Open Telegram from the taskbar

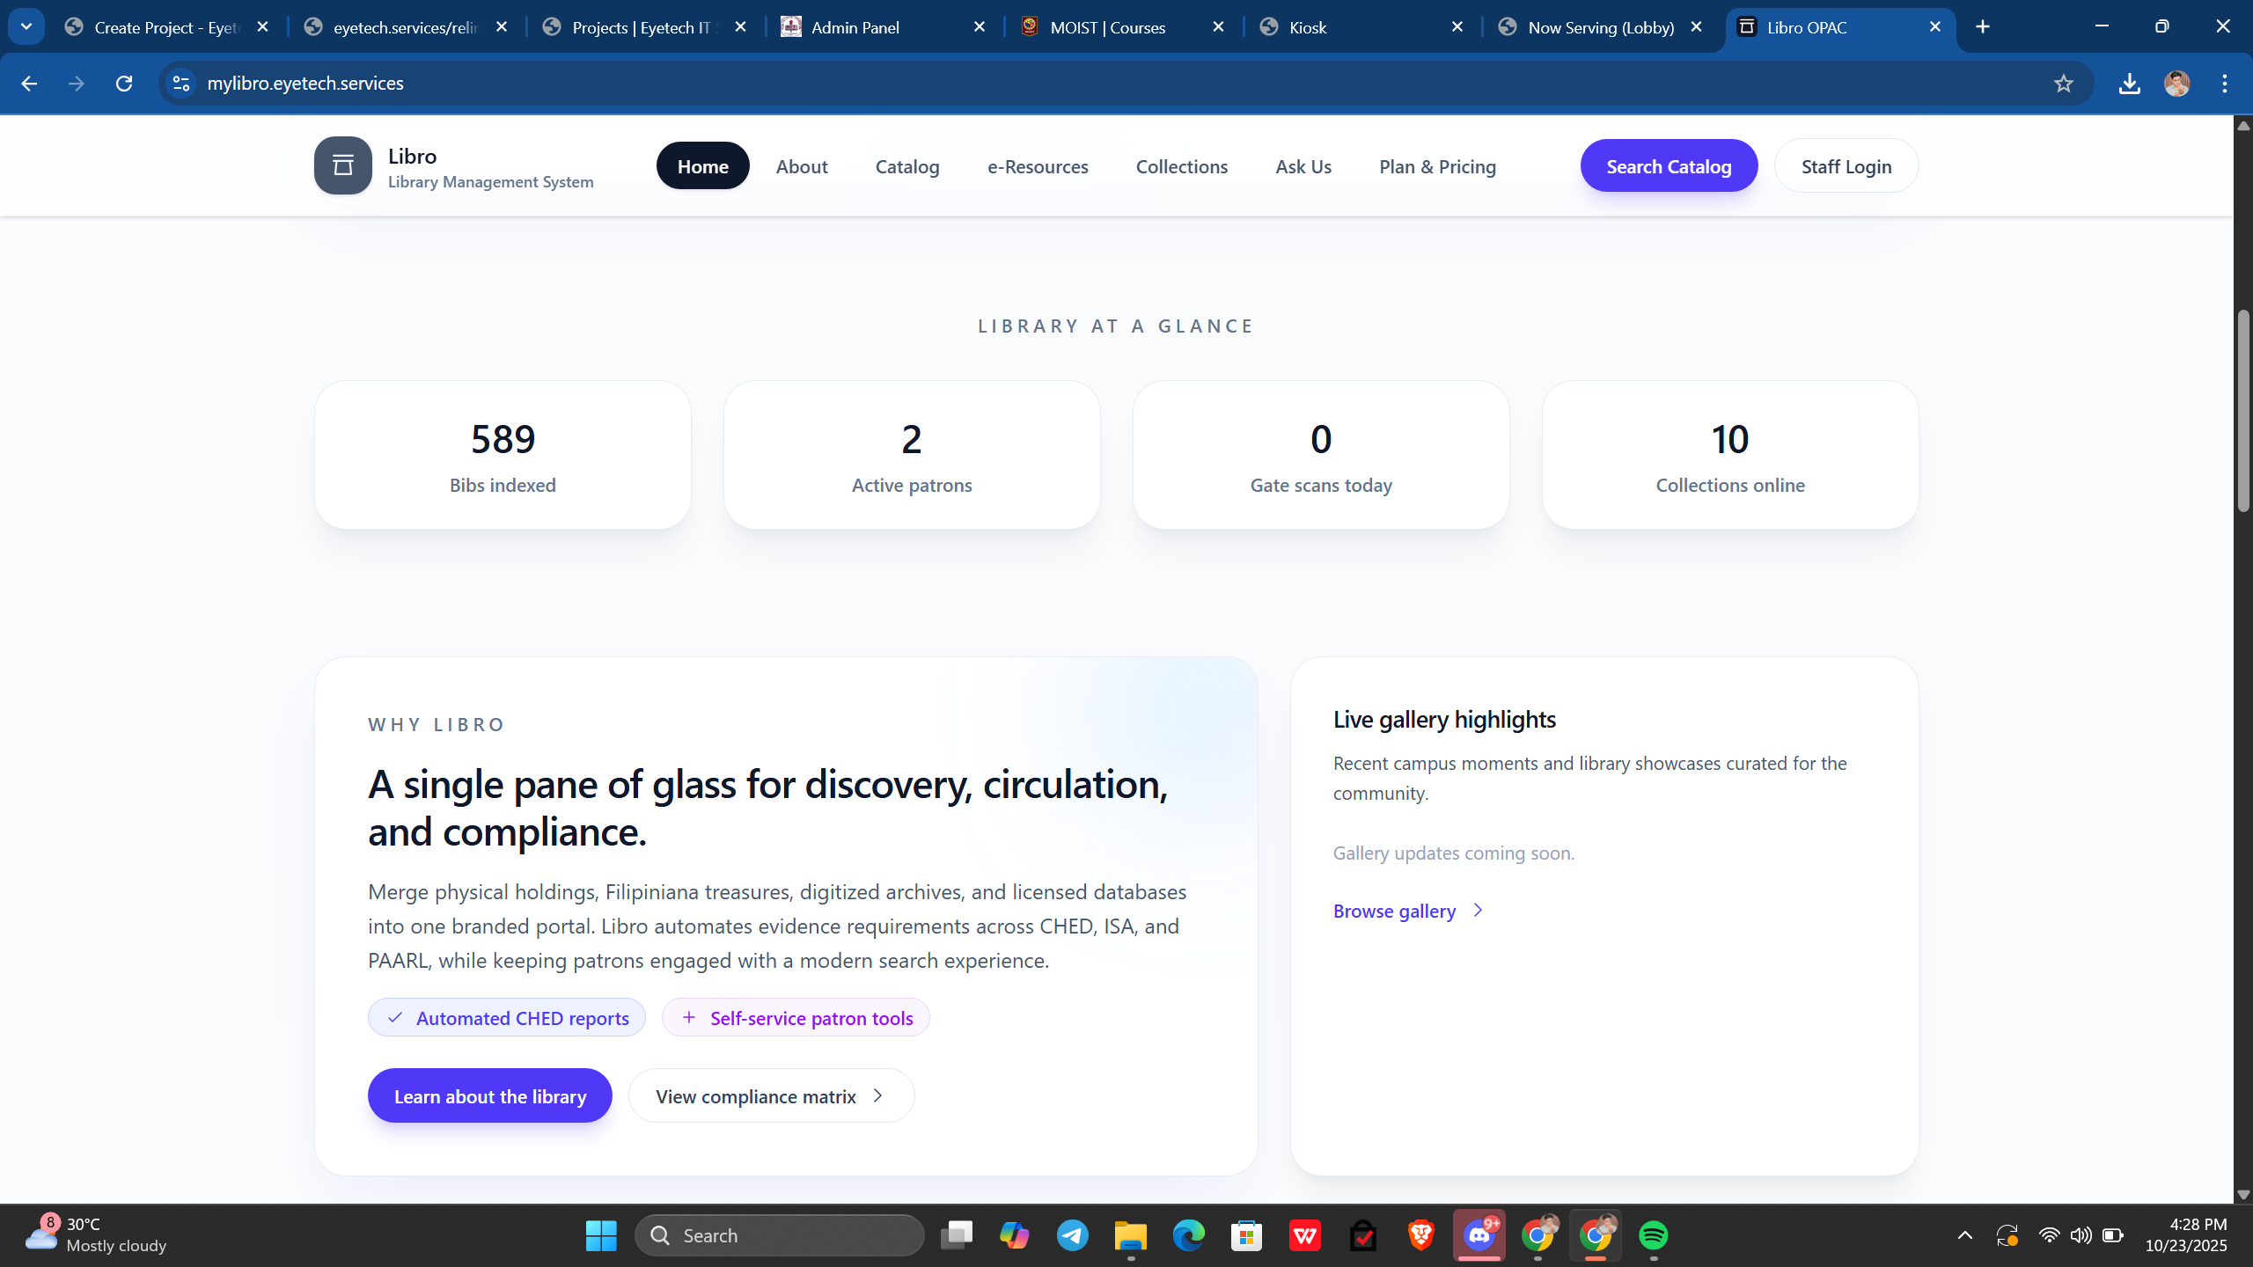coord(1072,1235)
